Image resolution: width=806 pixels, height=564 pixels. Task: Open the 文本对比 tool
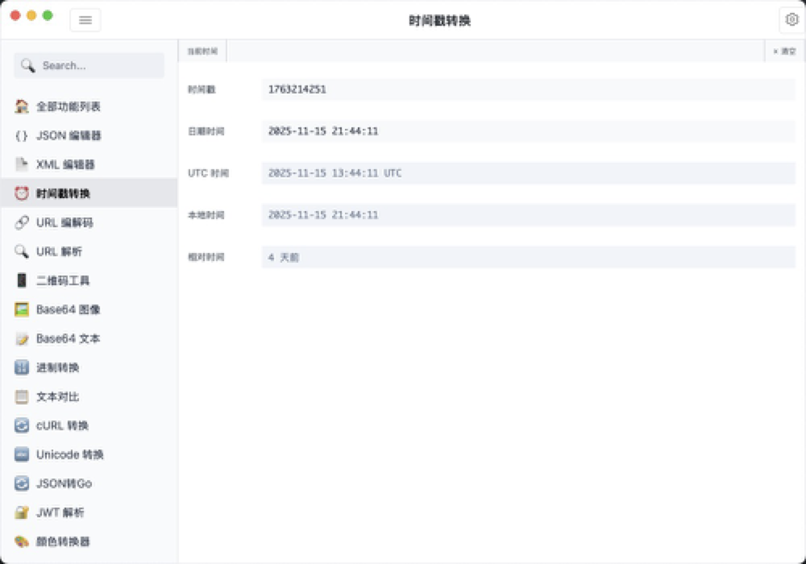[57, 396]
